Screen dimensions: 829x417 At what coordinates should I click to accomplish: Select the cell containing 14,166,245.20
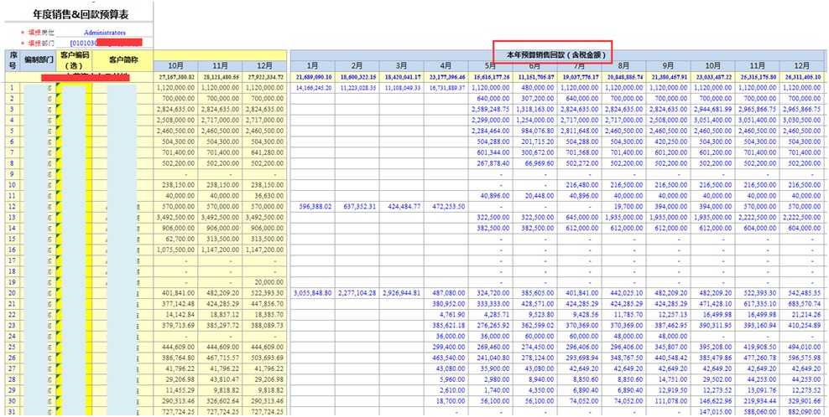coord(312,88)
